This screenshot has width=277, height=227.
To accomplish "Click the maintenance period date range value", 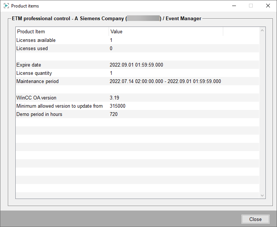I will pos(165,82).
